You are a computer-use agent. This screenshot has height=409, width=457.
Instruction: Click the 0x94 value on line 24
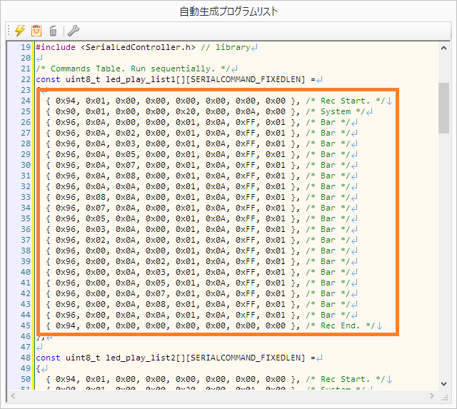pyautogui.click(x=66, y=101)
